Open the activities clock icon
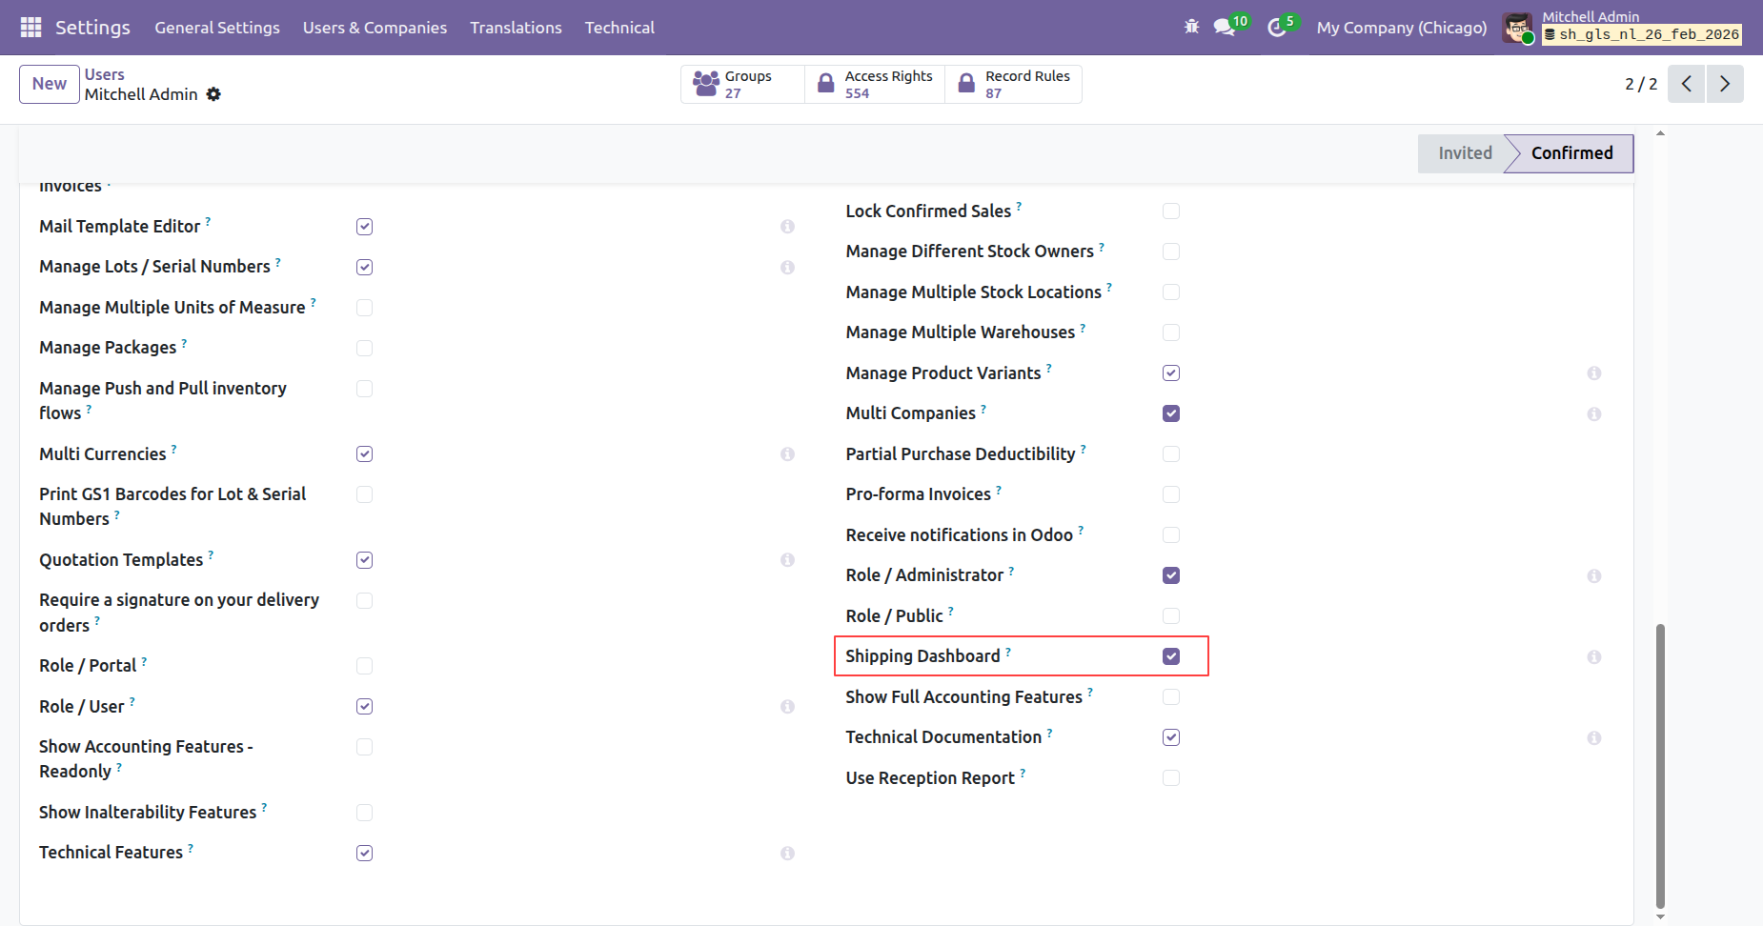The height and width of the screenshot is (926, 1763). (1276, 28)
